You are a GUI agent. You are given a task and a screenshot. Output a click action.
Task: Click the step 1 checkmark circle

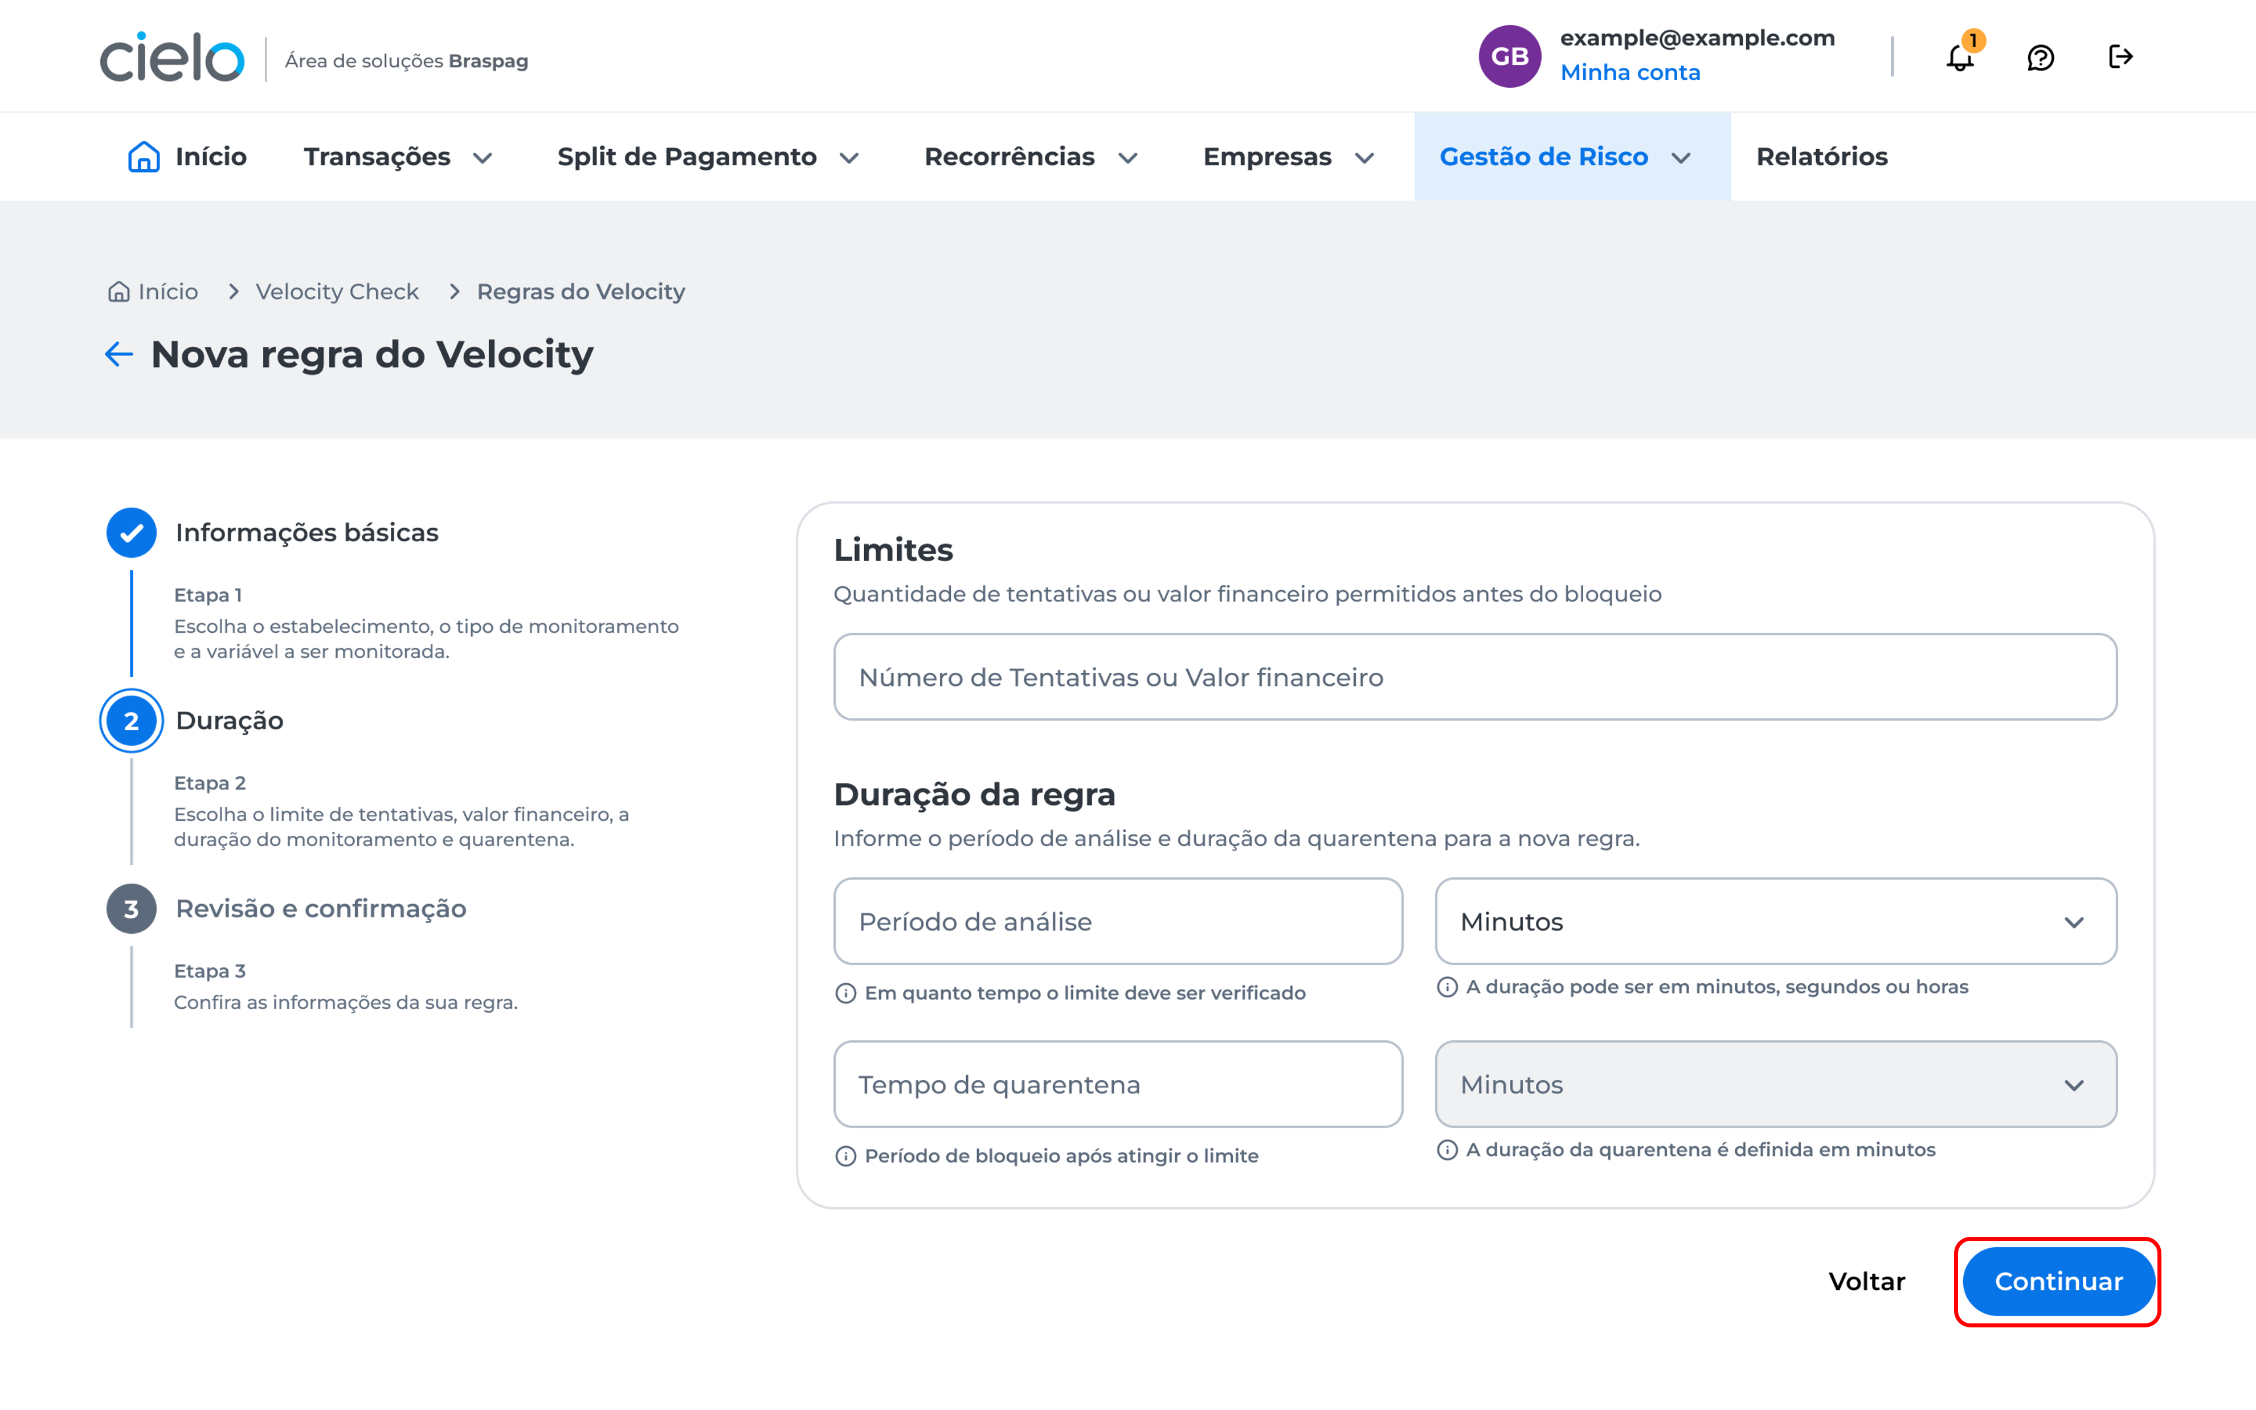(132, 533)
